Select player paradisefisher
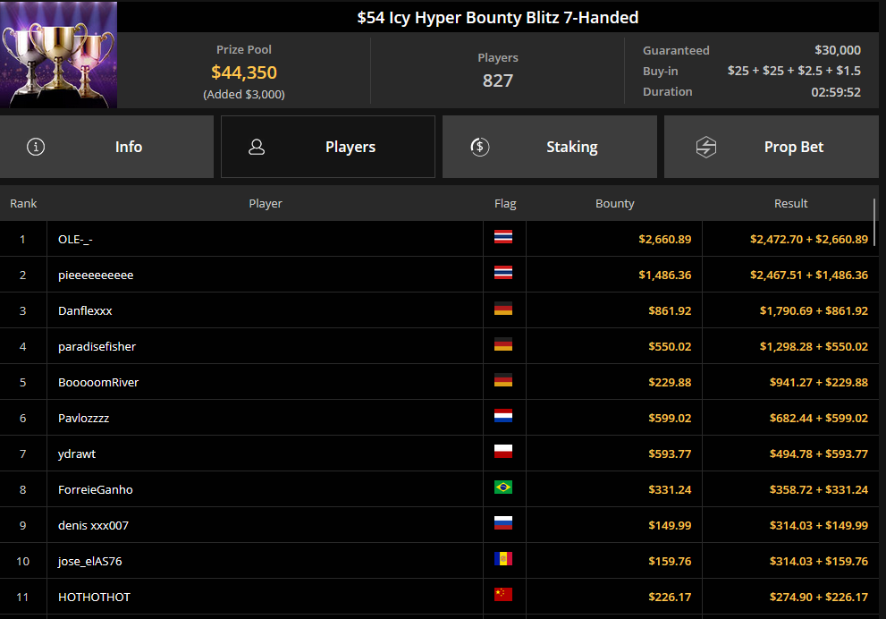Screen dimensions: 886x619 [97, 346]
